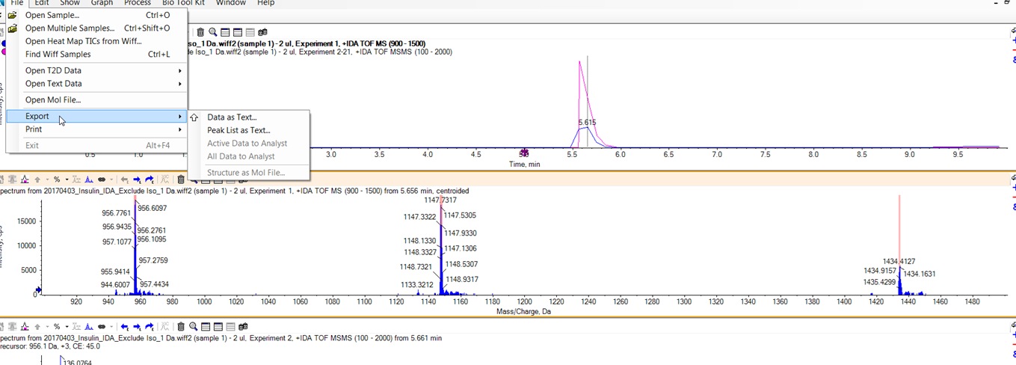The height and width of the screenshot is (365, 1016).
Task: Select Open Sample from File menu
Action: (52, 15)
